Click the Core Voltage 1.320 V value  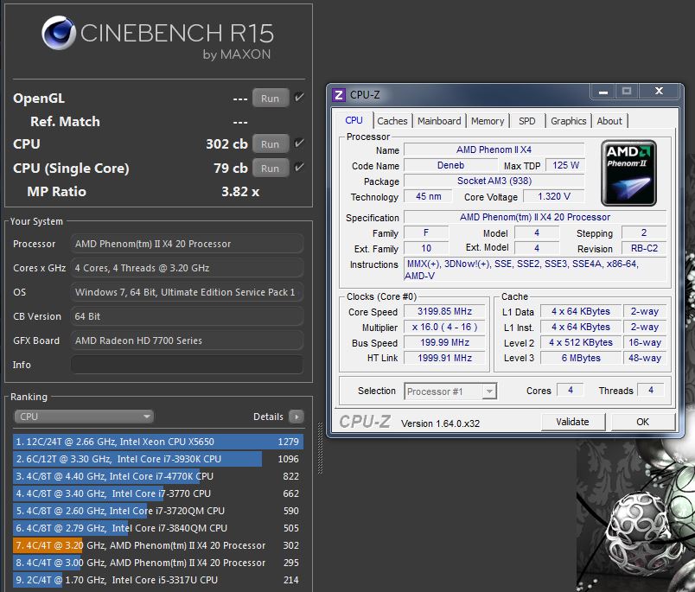[554, 196]
